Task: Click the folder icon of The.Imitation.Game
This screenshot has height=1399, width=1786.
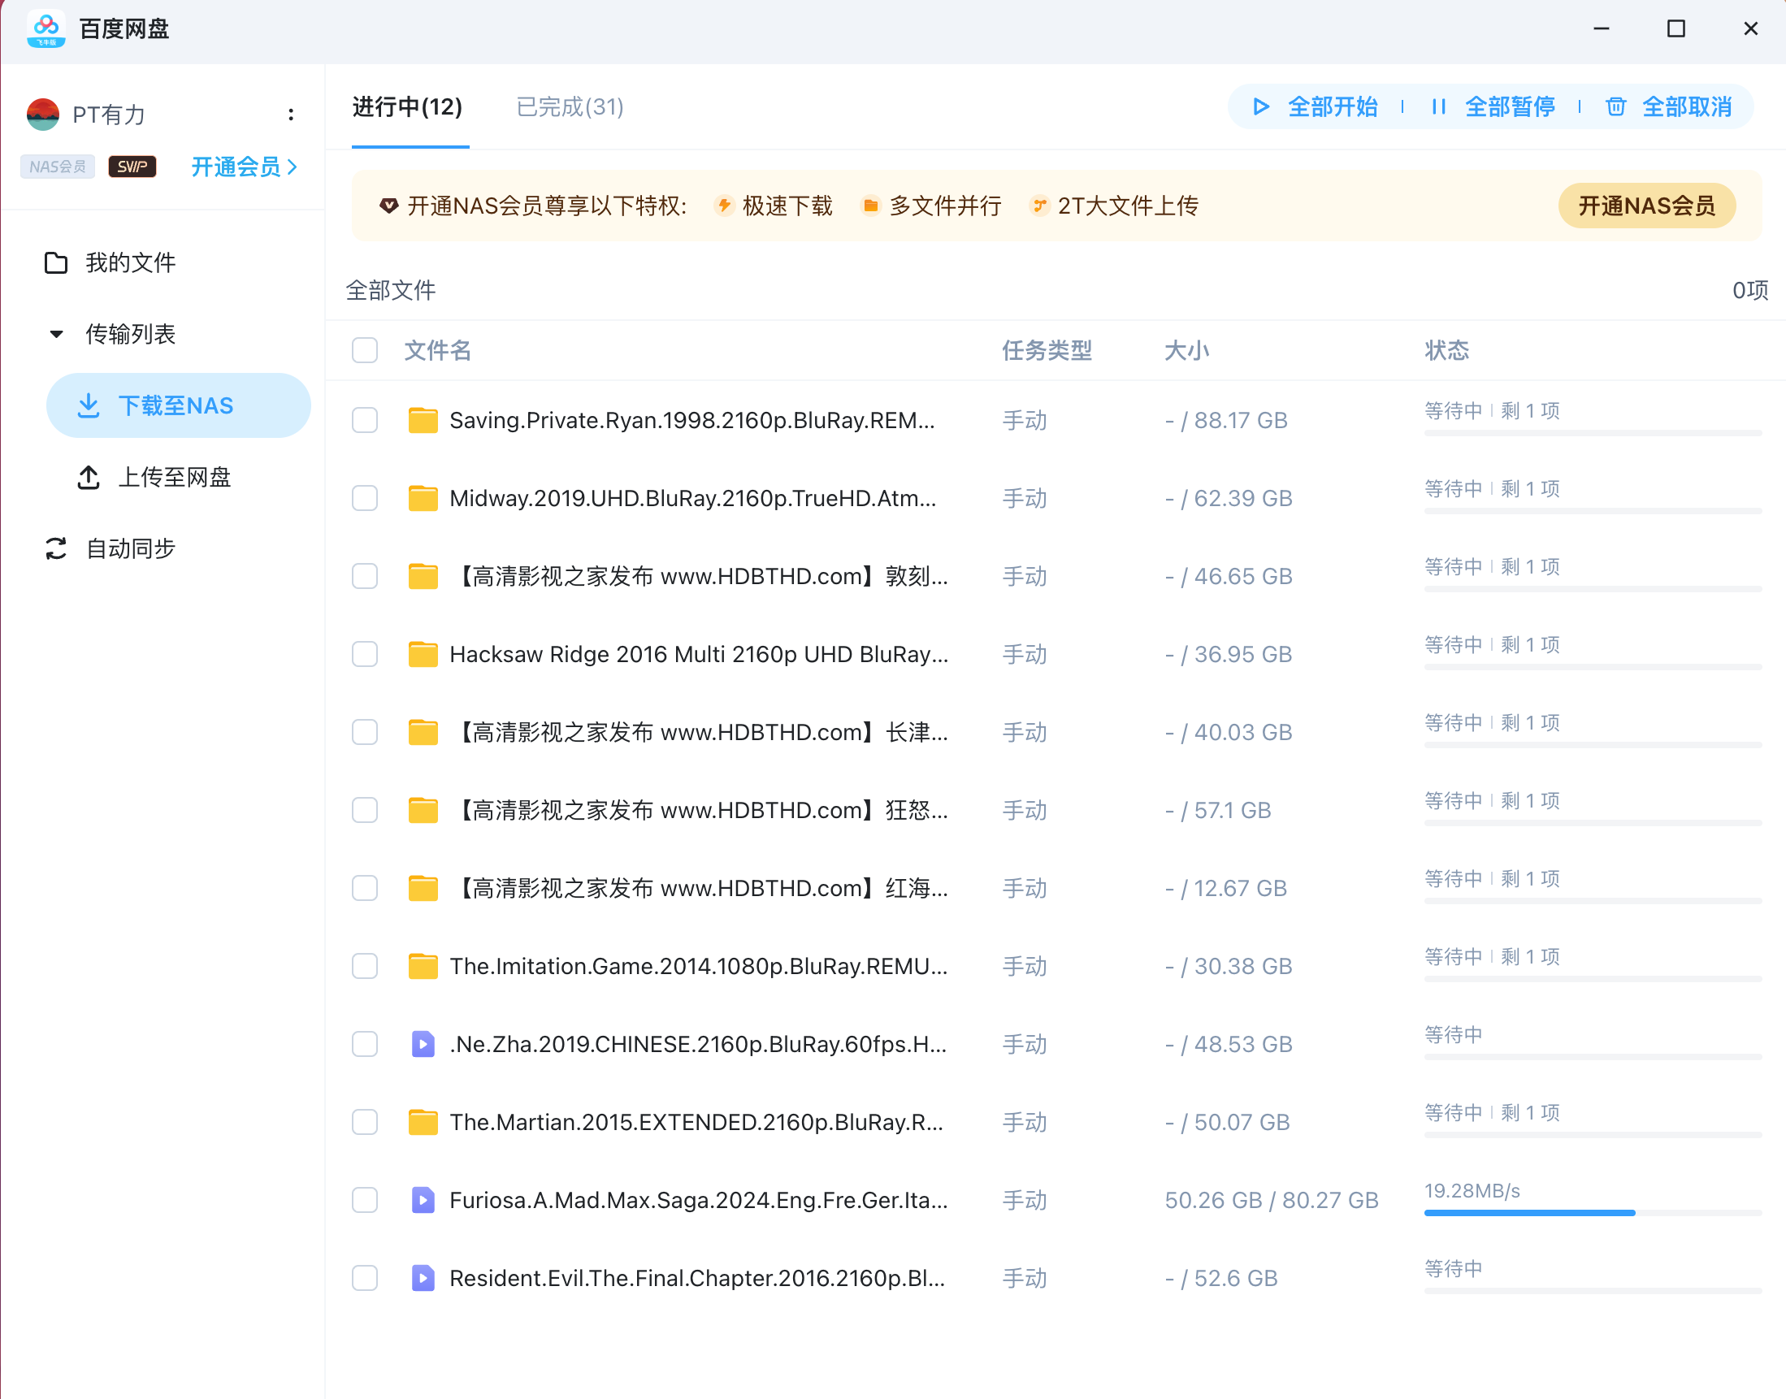Action: 423,967
